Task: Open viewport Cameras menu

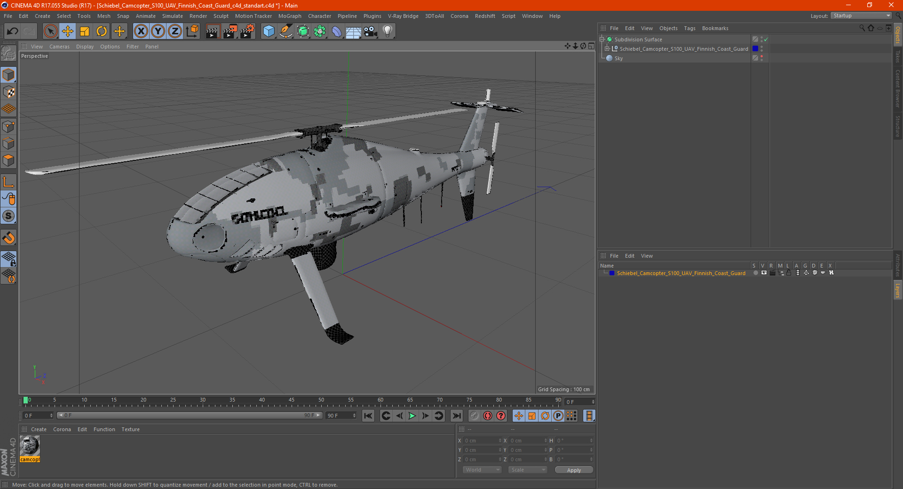Action: click(59, 47)
